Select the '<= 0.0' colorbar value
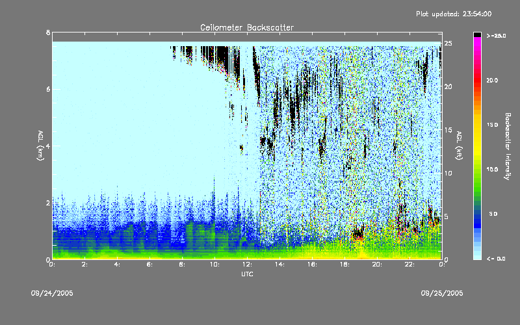Screen dimensions: 520x325 tap(496, 259)
